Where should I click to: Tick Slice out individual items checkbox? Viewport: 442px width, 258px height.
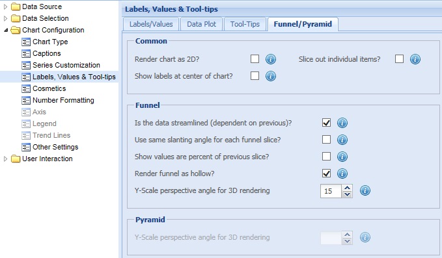(x=399, y=58)
